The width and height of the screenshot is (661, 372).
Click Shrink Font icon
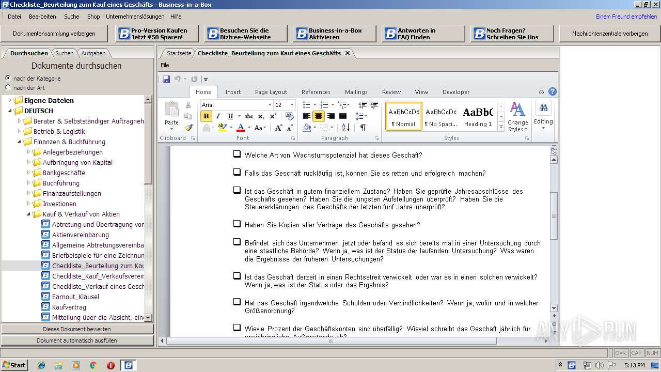click(x=289, y=128)
